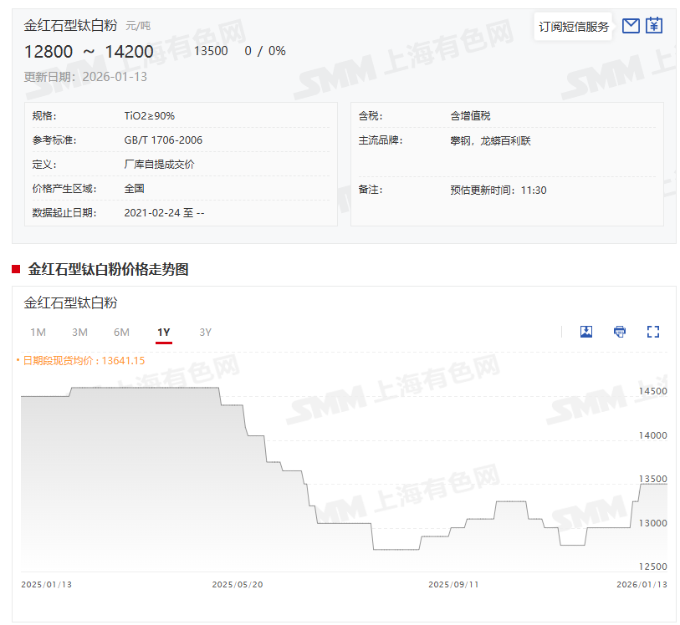The image size is (680, 625).
Task: Click the envelope SMS subscription icon
Action: coord(631,26)
